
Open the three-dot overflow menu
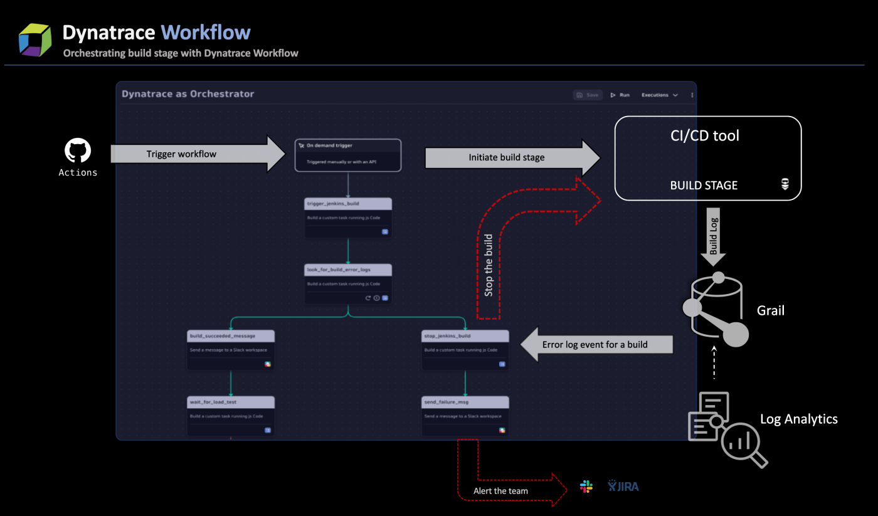click(692, 95)
